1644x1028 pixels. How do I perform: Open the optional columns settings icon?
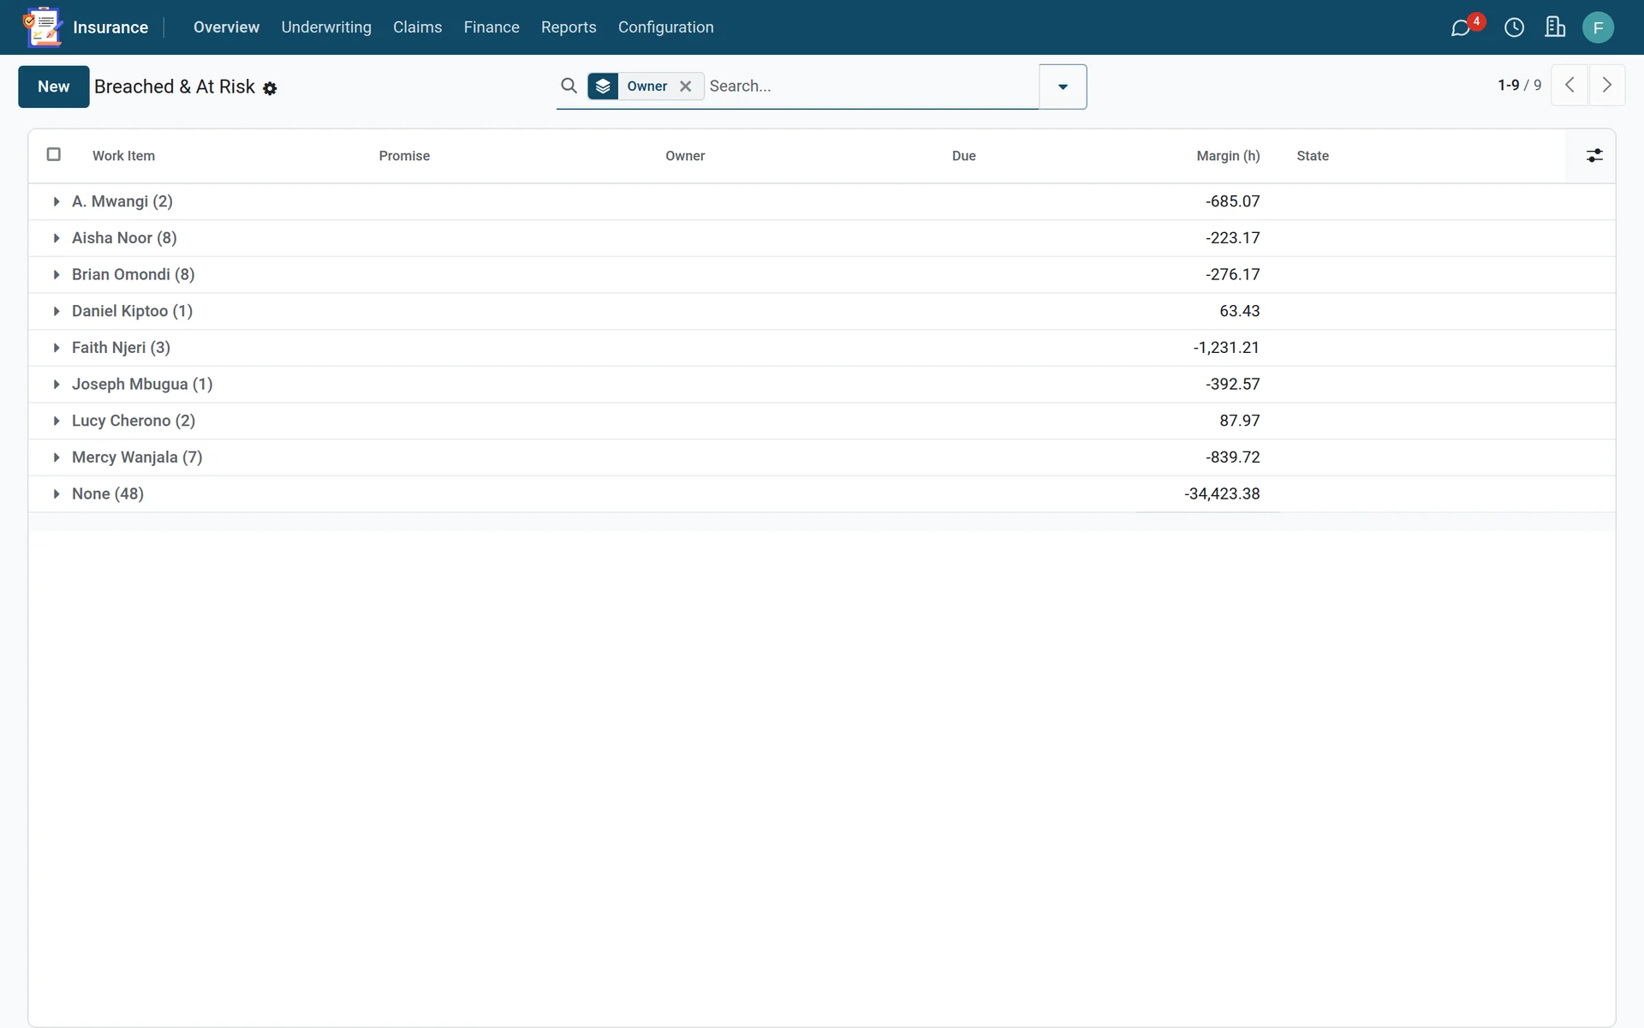tap(1594, 156)
